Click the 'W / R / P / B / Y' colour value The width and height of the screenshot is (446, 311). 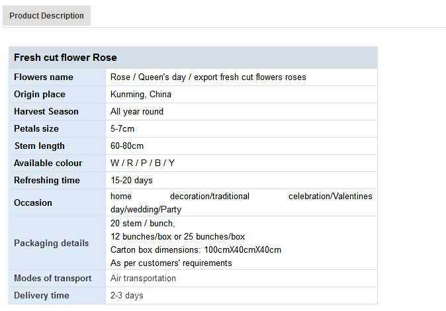[x=142, y=163]
